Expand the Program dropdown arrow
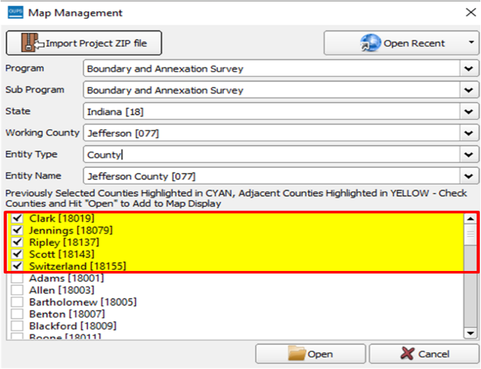This screenshot has height=369, width=481. (469, 69)
